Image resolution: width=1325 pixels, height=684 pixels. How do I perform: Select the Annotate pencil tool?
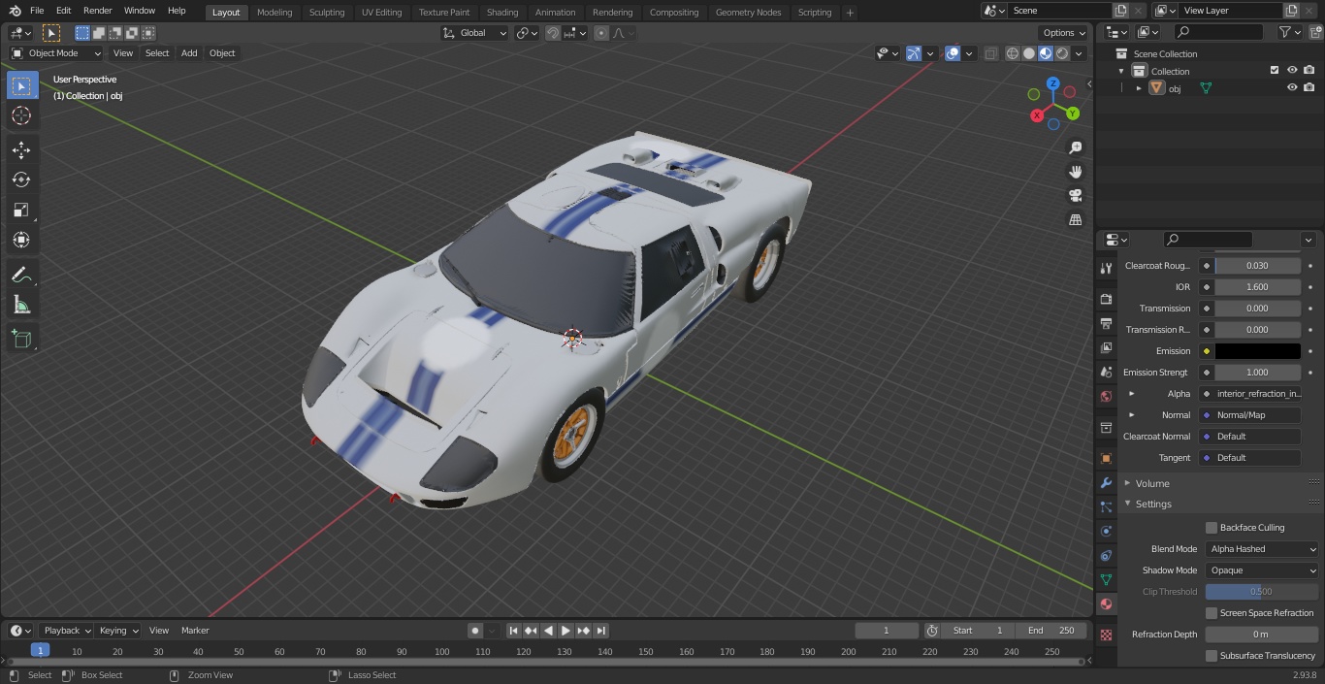[x=21, y=276]
